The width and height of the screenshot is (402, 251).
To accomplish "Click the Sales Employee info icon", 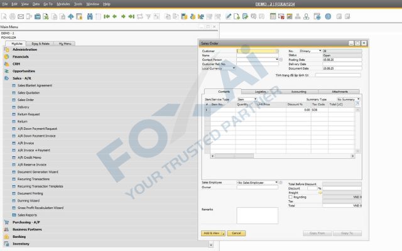I will [x=281, y=183].
